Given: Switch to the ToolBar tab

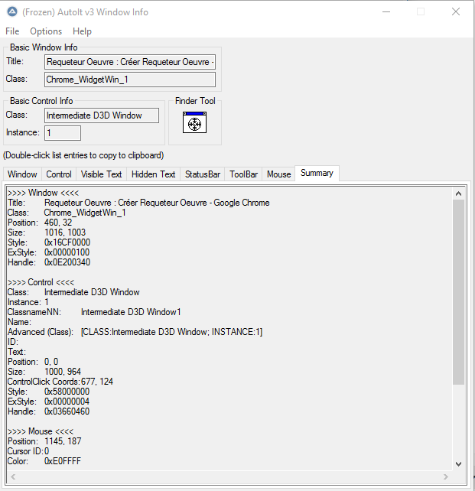Looking at the screenshot, I should (243, 174).
